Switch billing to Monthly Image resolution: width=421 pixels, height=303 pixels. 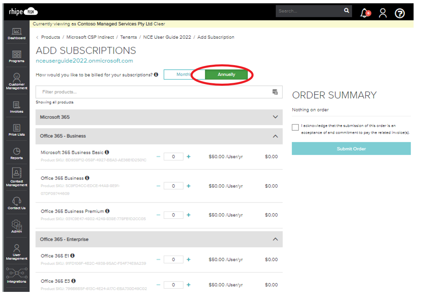[x=184, y=74]
